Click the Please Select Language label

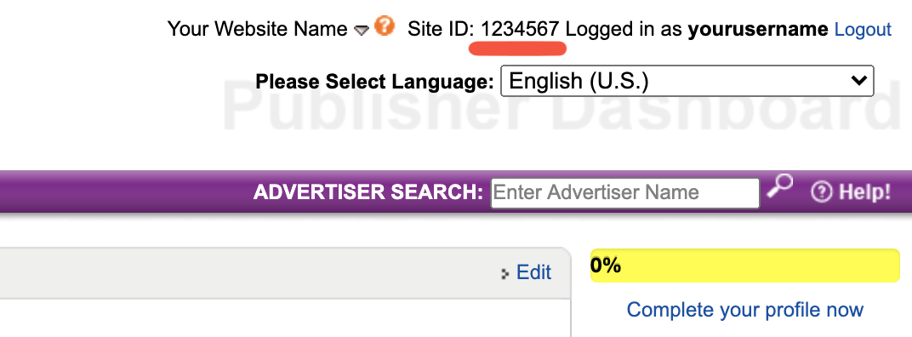click(374, 82)
